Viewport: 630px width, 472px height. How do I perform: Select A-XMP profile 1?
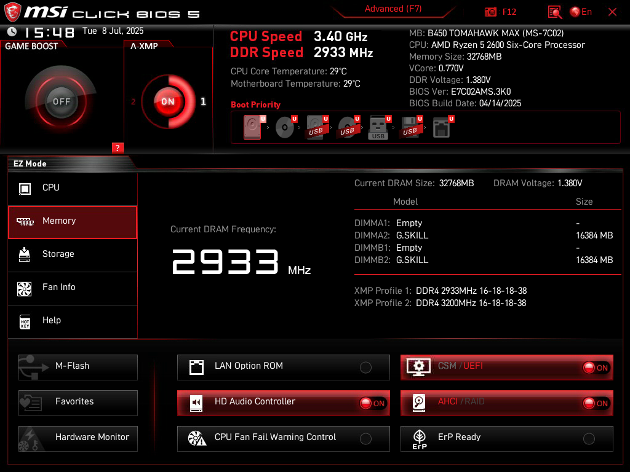click(203, 101)
